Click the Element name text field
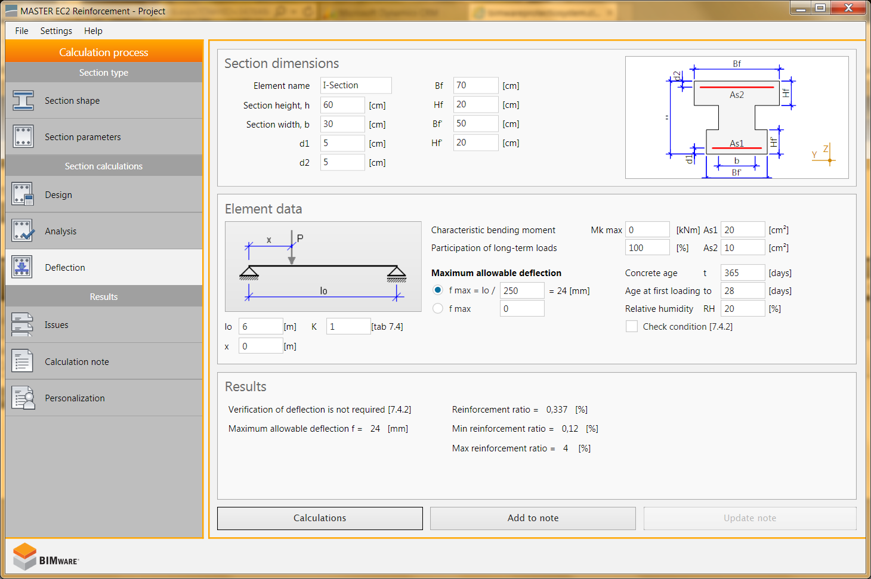This screenshot has height=579, width=871. pyautogui.click(x=356, y=85)
